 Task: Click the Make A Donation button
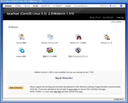pyautogui.click(x=16, y=88)
